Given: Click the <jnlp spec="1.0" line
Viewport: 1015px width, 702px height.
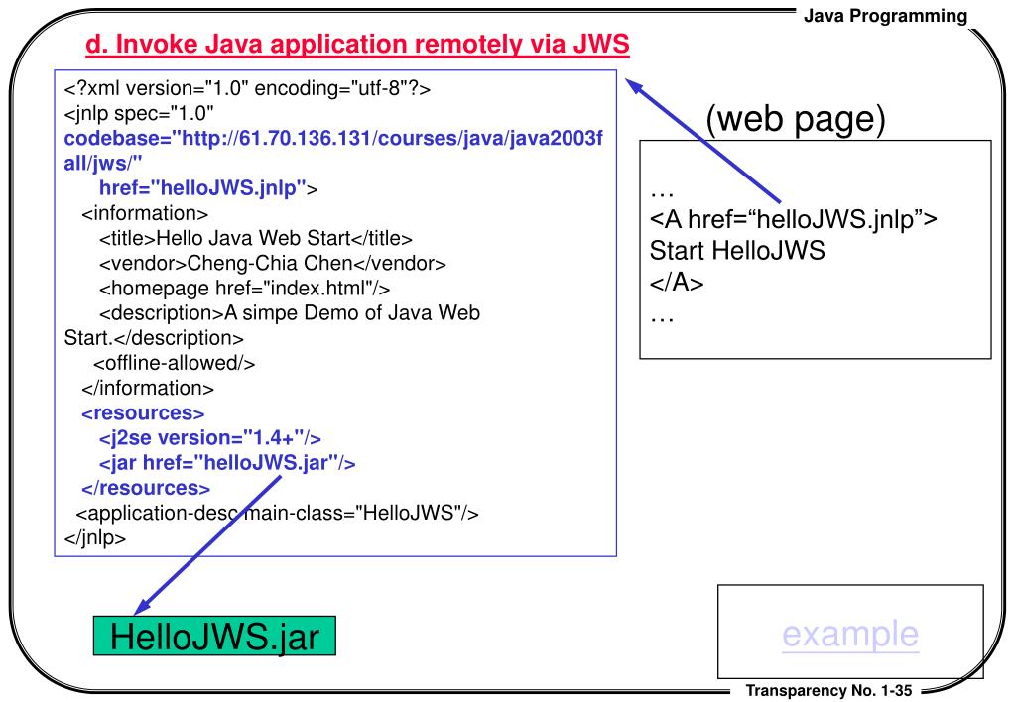Looking at the screenshot, I should [139, 113].
